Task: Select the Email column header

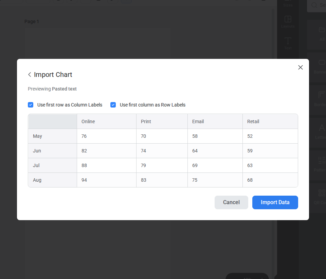Action: coord(215,121)
